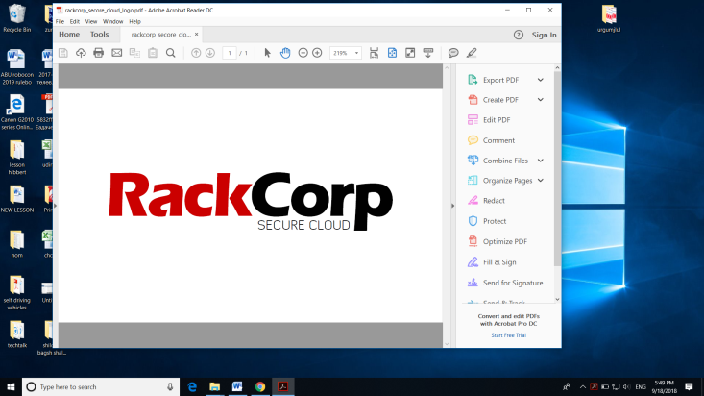Launch Microsoft Edge from taskbar
This screenshot has width=704, height=396.
pyautogui.click(x=192, y=386)
